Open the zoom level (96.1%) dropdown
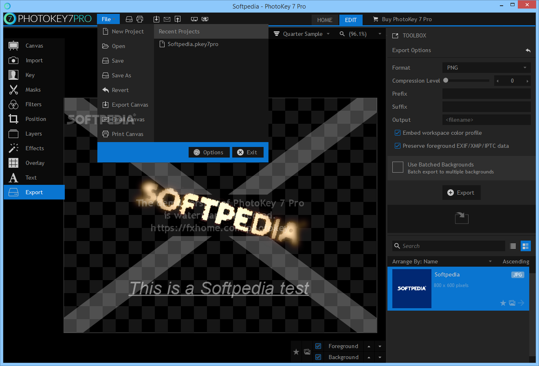The height and width of the screenshot is (366, 539). (x=361, y=34)
